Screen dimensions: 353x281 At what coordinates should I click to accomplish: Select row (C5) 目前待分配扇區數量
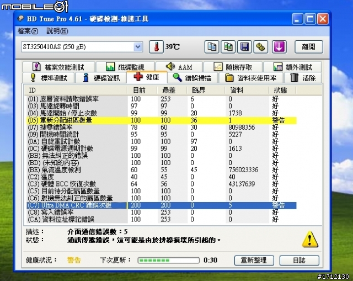tap(161, 191)
